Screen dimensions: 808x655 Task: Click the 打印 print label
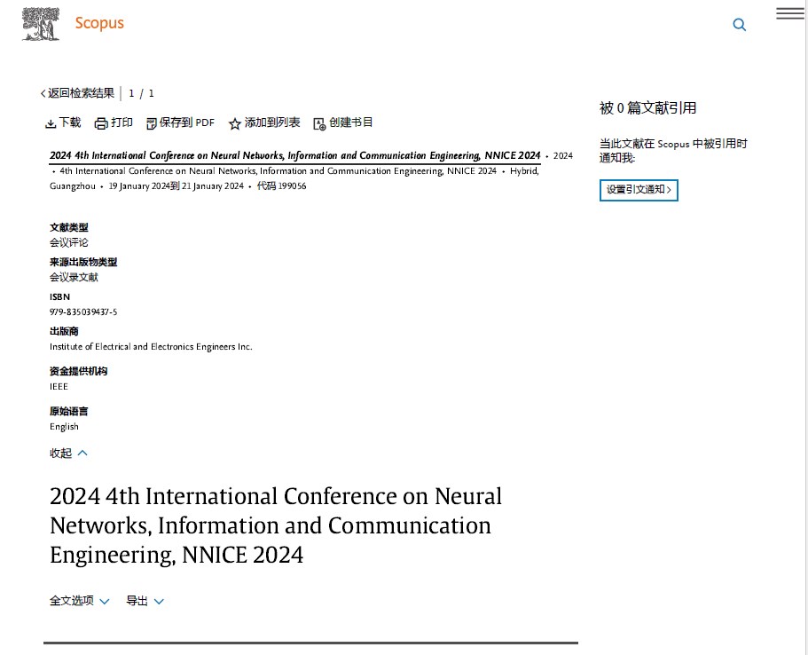tap(122, 122)
